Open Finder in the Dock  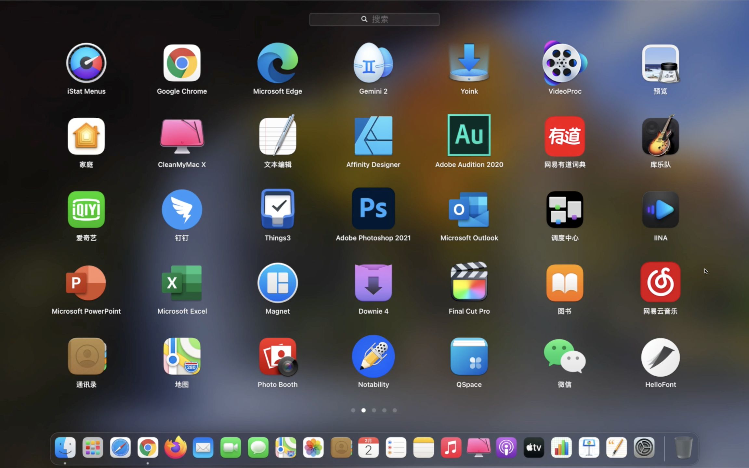click(65, 448)
